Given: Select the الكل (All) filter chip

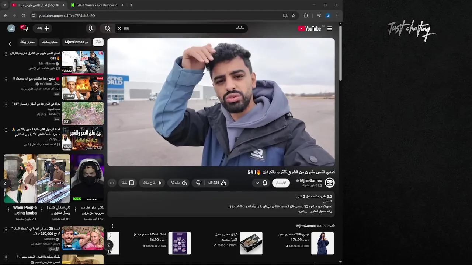Looking at the screenshot, I should pyautogui.click(x=98, y=42).
